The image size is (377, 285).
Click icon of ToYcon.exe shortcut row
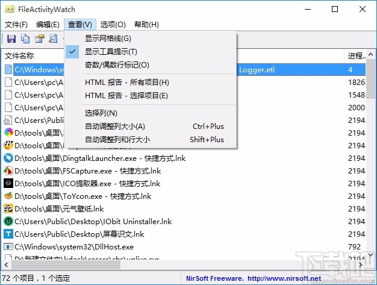click(8, 196)
